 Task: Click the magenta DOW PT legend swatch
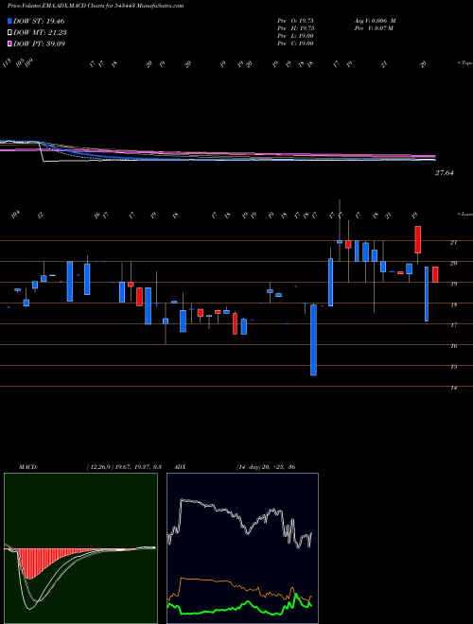click(10, 43)
